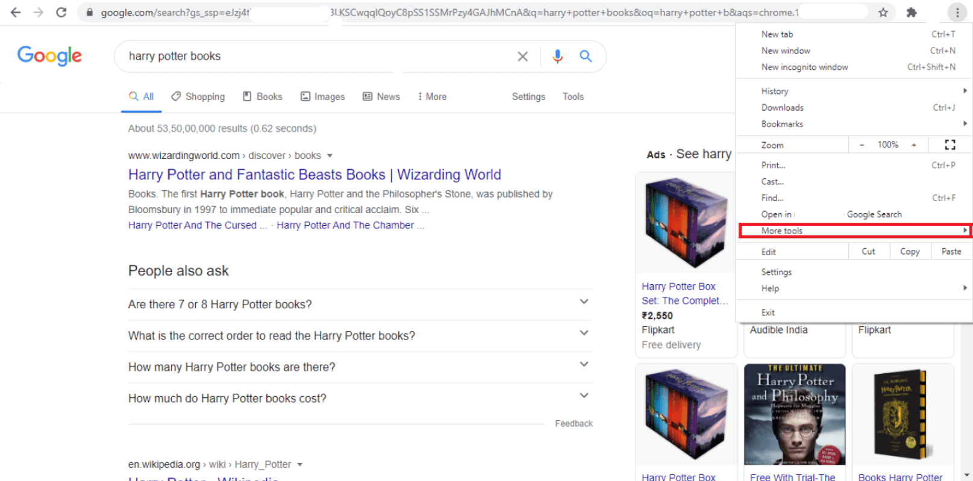Screen dimensions: 973x481
Task: Open Harry Potter And The Chamber sitelink
Action: [350, 225]
